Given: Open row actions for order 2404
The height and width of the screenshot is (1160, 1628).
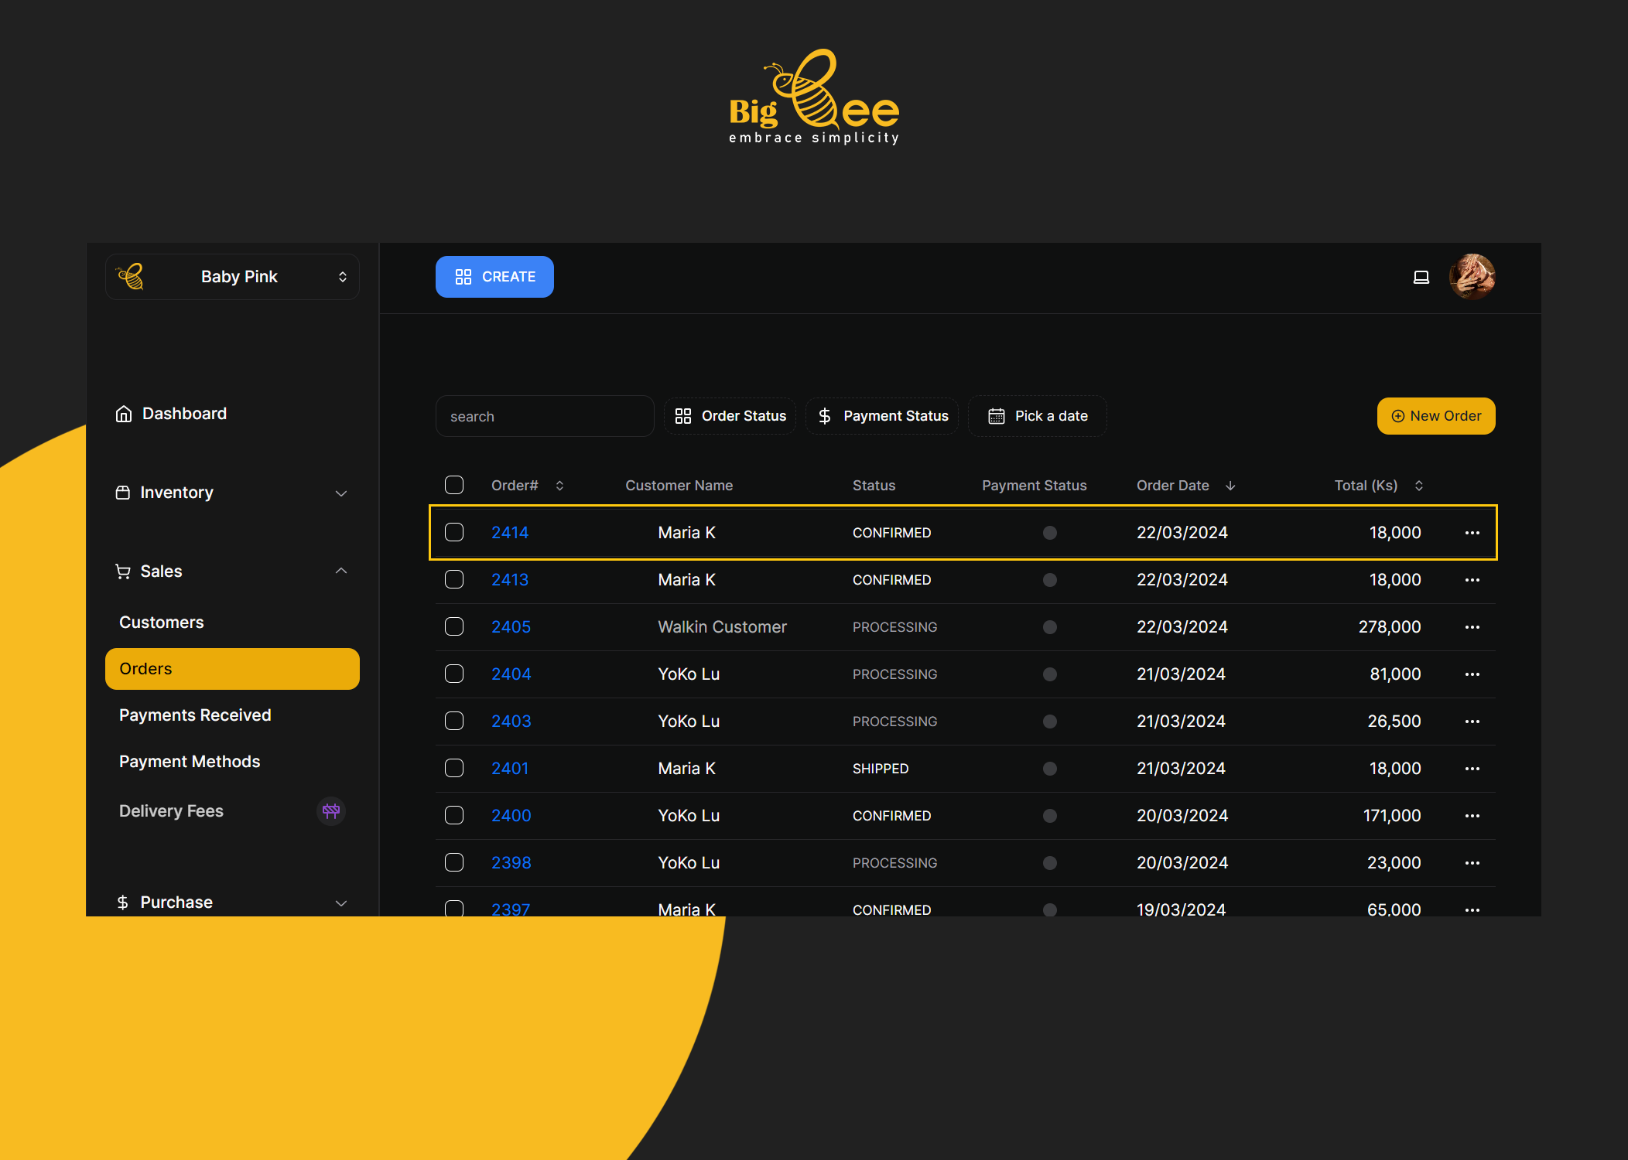Looking at the screenshot, I should click(x=1472, y=674).
